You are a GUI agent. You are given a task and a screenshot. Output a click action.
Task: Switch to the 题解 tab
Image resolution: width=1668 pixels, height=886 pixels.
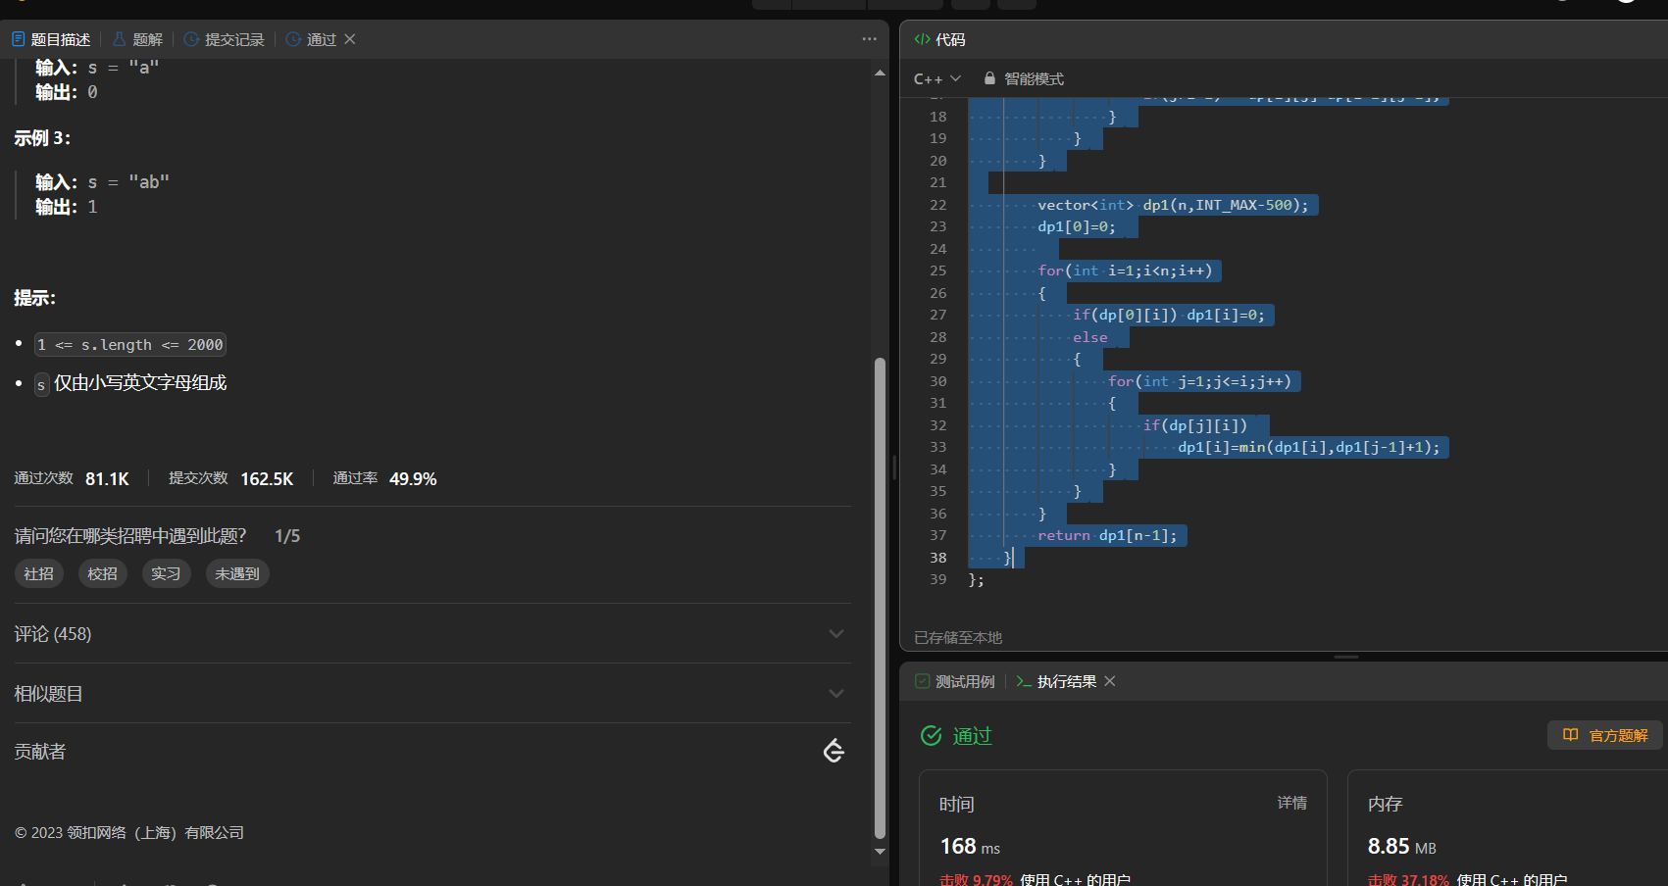point(137,39)
